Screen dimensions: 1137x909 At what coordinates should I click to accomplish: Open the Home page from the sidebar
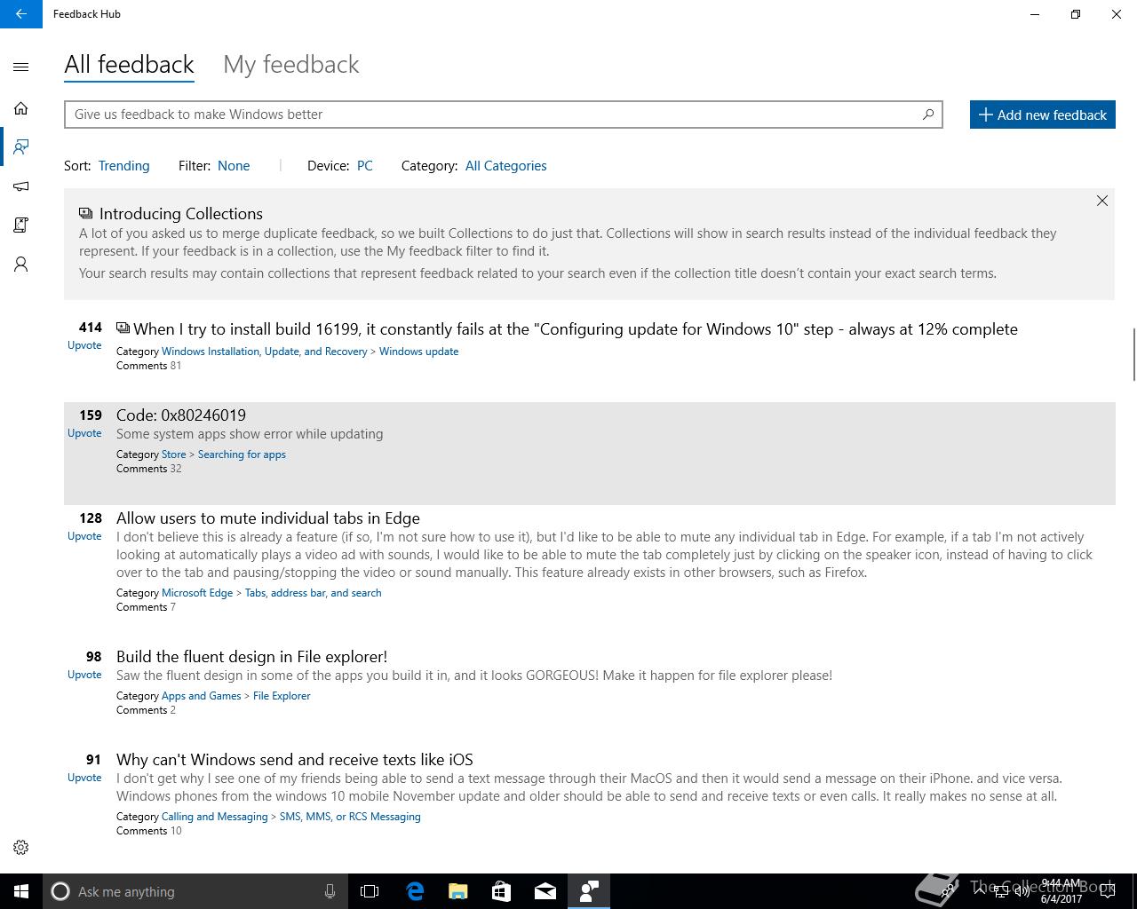[x=21, y=108]
